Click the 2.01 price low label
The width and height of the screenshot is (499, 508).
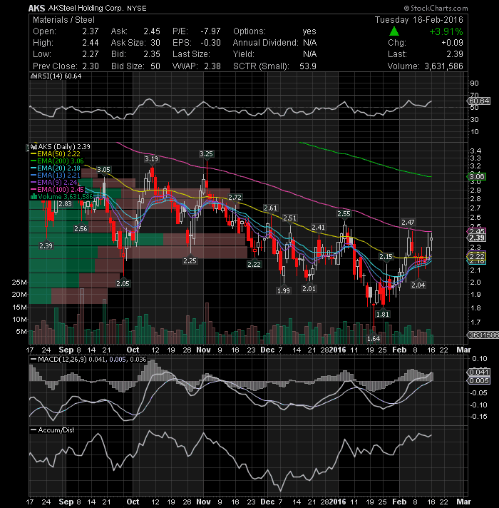309,289
